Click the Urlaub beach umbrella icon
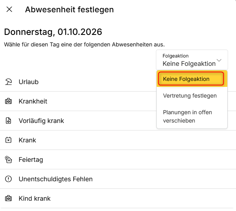Image resolution: width=236 pixels, height=211 pixels. [8, 82]
